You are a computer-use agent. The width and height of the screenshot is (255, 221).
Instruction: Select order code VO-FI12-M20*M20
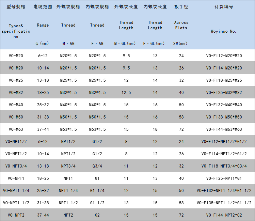(224, 56)
